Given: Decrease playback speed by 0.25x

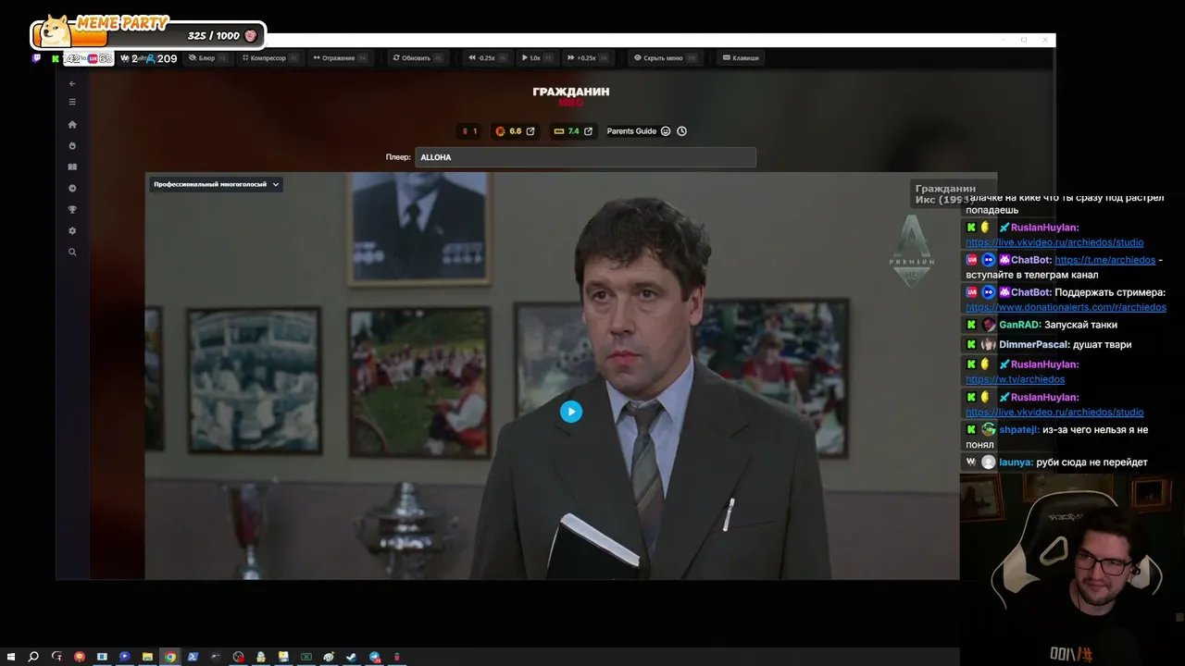Looking at the screenshot, I should pyautogui.click(x=487, y=58).
